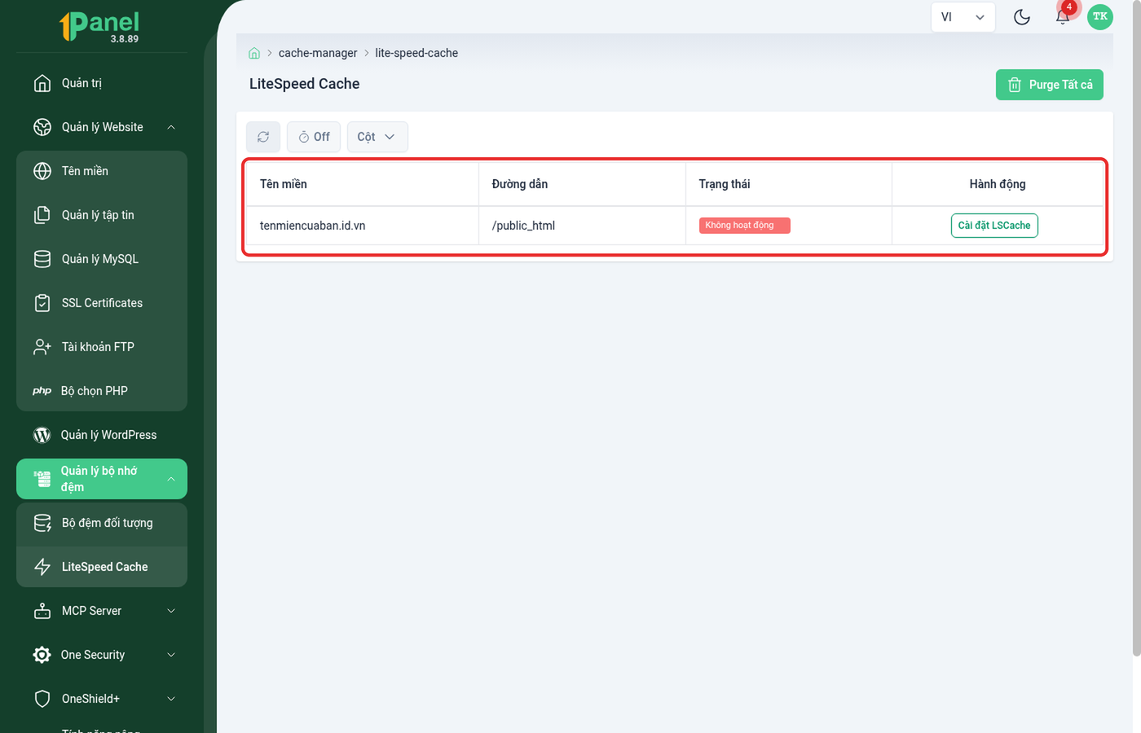Open the VI language dropdown
Viewport: 1141px width, 733px height.
(963, 17)
